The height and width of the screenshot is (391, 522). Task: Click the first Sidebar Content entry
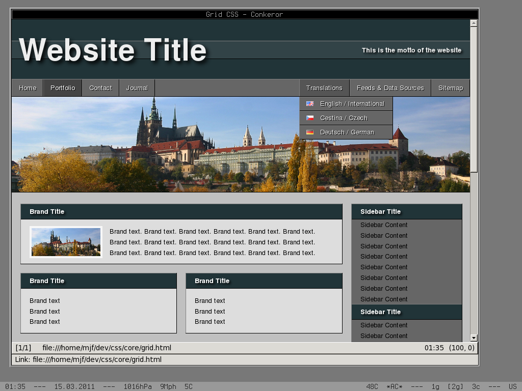click(384, 225)
